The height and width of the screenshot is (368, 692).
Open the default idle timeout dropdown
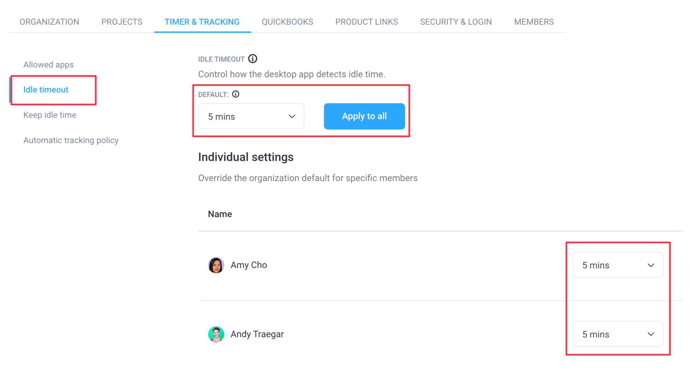(251, 116)
